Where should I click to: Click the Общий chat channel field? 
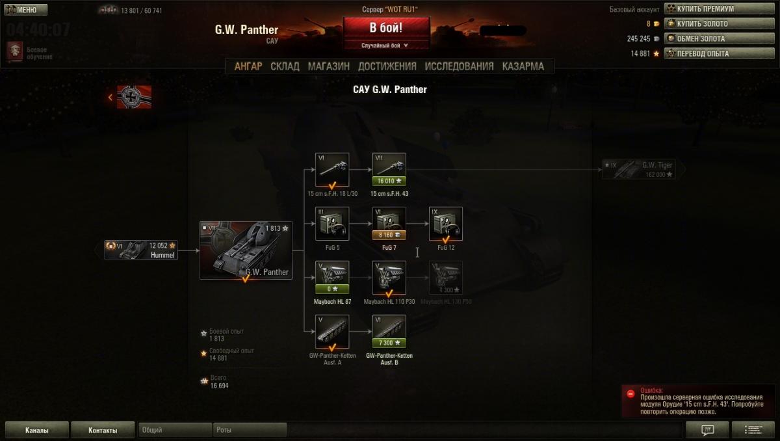click(175, 430)
